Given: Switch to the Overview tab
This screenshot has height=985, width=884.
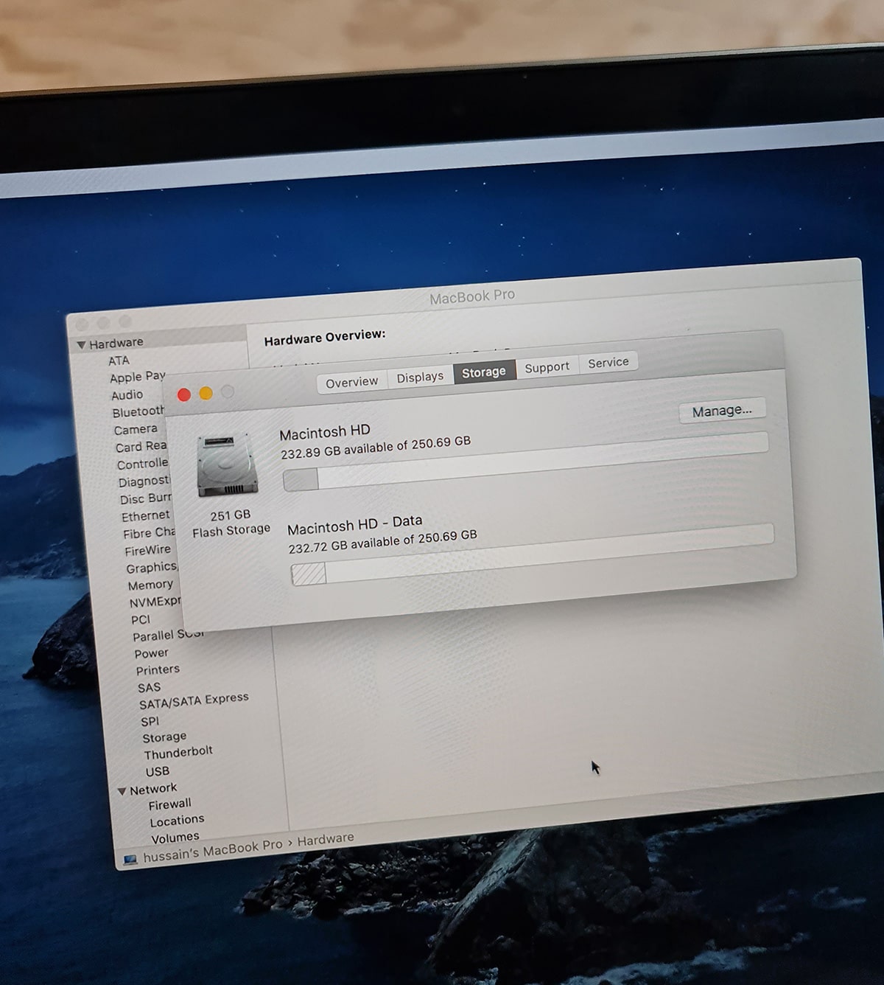Looking at the screenshot, I should point(351,382).
